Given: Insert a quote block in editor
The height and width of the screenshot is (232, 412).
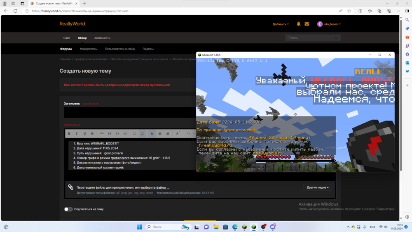Looking at the screenshot, I should click(110, 133).
